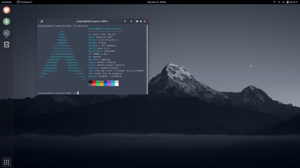Open the clock showing Sat Feb 13 20:06
This screenshot has height=168, width=300.
click(156, 2)
